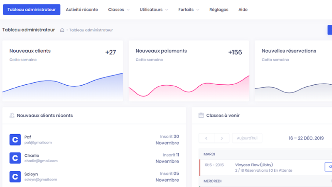The image size is (332, 187).
Task: Follow the Tableau administrateur breadcrumb link
Action: [91, 30]
